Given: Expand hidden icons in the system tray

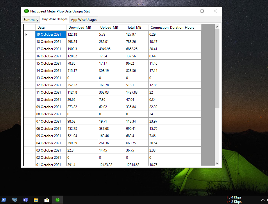Looking at the screenshot, I should (x=262, y=200).
